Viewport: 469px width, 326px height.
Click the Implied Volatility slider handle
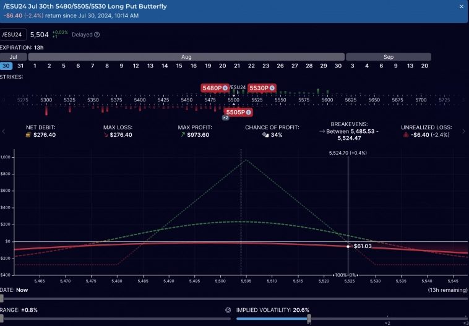pos(309,319)
